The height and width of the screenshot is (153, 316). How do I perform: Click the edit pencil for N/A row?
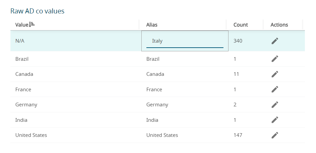[275, 41]
